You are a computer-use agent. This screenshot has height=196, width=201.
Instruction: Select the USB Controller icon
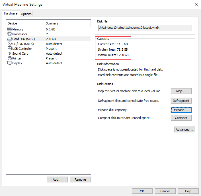10,49
